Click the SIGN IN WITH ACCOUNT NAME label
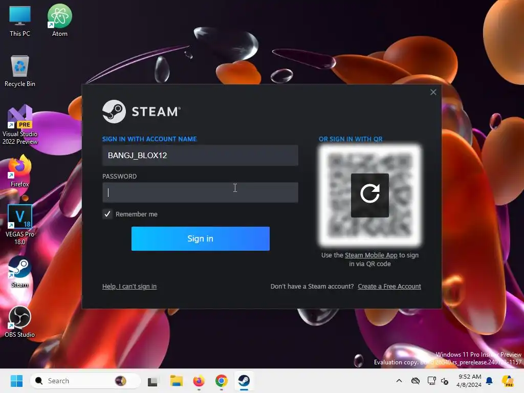The height and width of the screenshot is (393, 524). (x=149, y=139)
